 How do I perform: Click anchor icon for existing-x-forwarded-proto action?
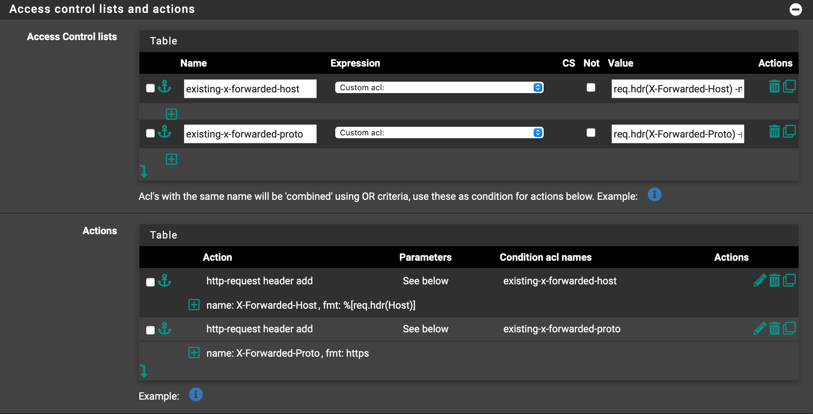(x=164, y=328)
